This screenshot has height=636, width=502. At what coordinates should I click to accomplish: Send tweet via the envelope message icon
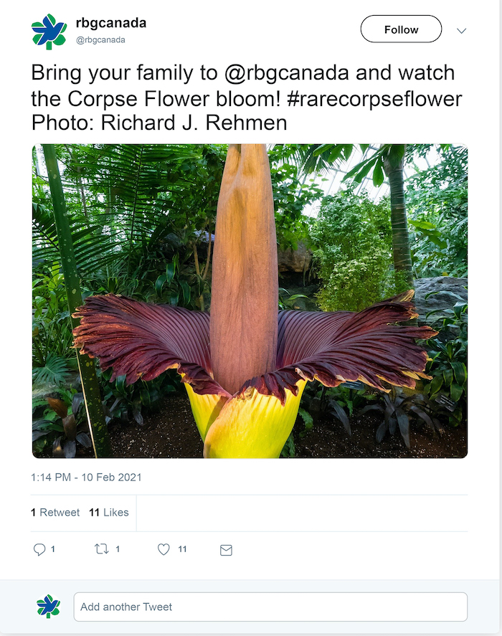[x=226, y=550]
